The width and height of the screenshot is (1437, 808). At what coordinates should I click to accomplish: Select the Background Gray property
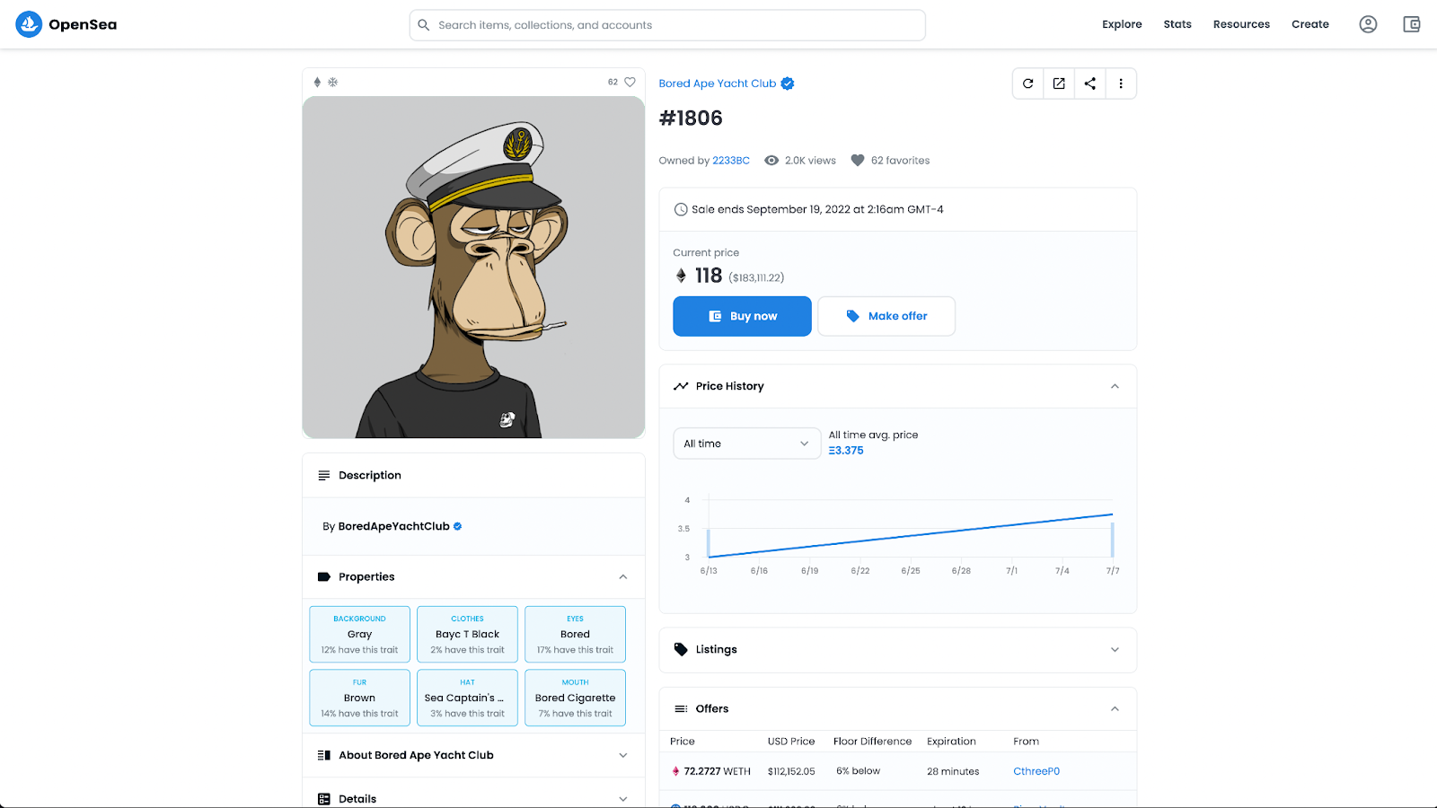click(359, 634)
